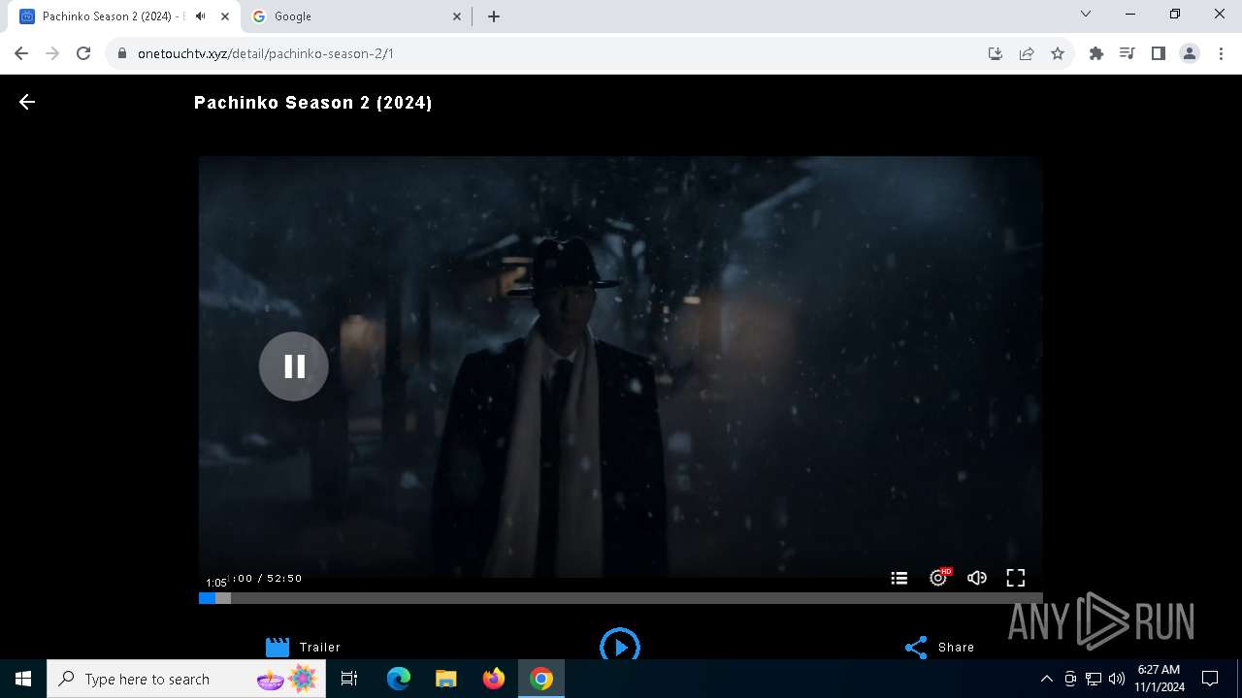Open File Explorer from taskbar
Image resolution: width=1242 pixels, height=698 pixels.
click(x=445, y=679)
